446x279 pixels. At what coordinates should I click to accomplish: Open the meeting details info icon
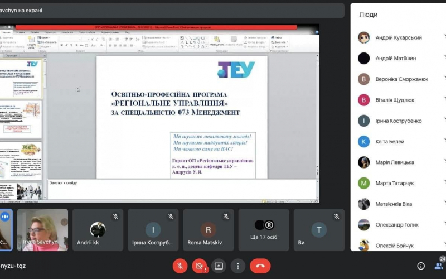(x=421, y=266)
